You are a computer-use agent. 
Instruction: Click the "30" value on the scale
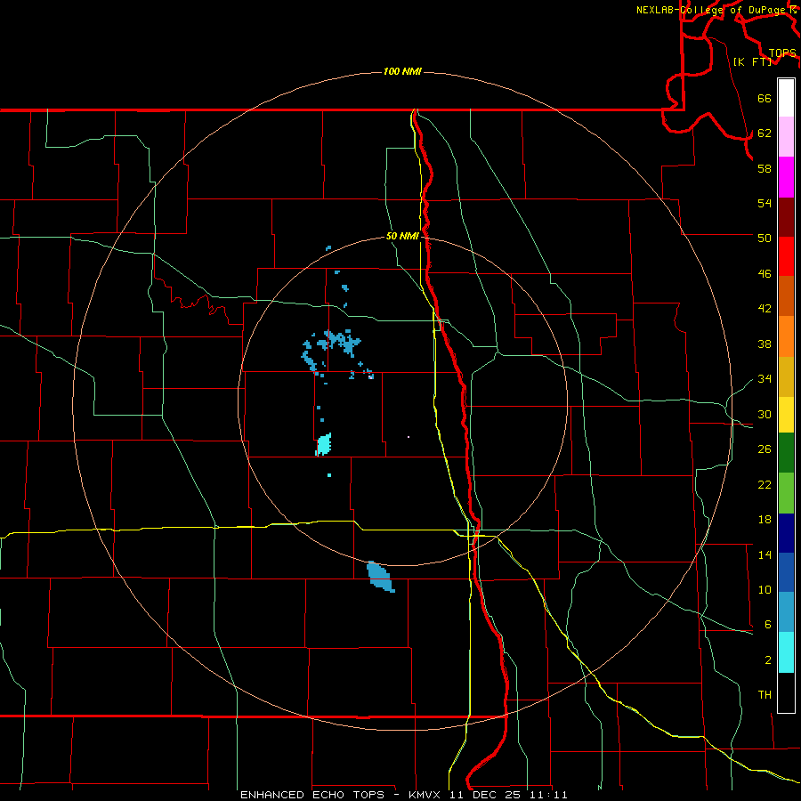(765, 414)
